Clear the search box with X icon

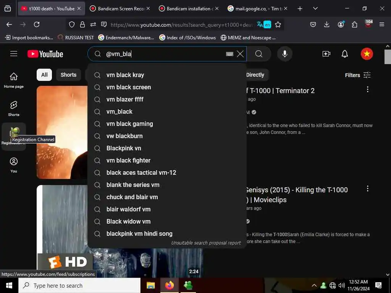pos(240,54)
